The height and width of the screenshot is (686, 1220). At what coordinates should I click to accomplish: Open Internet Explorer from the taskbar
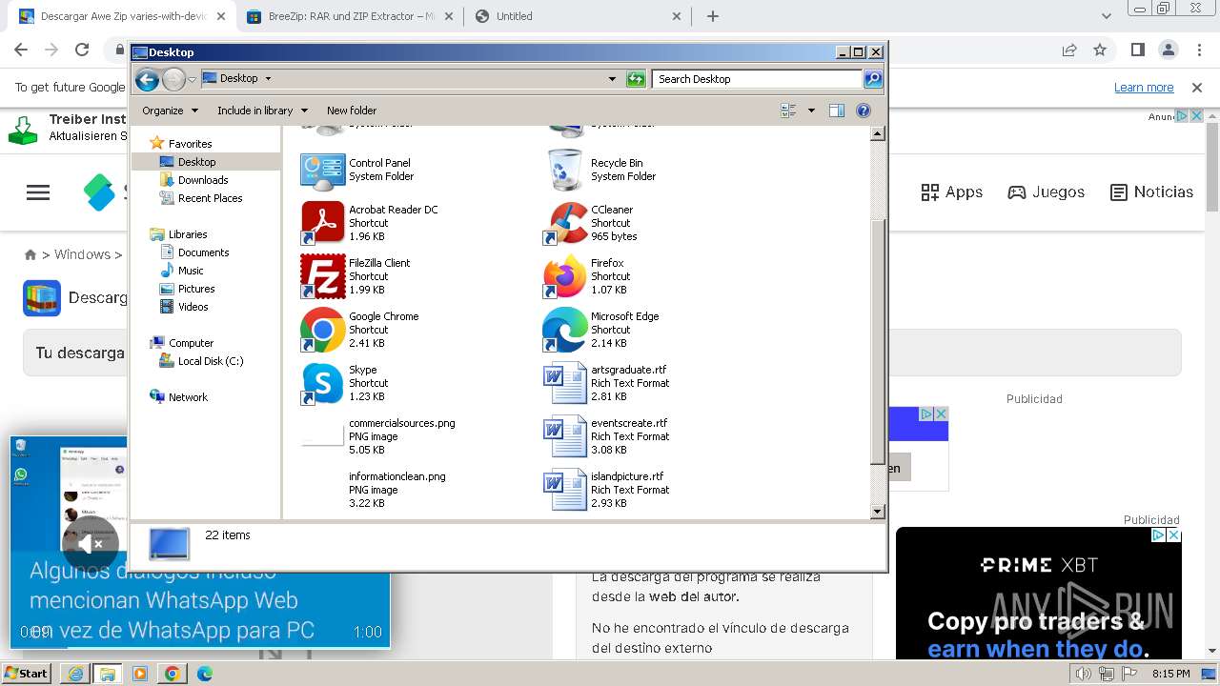75,674
